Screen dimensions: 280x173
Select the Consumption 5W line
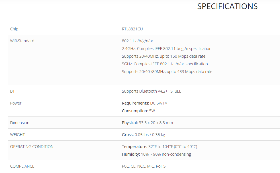coord(138,111)
